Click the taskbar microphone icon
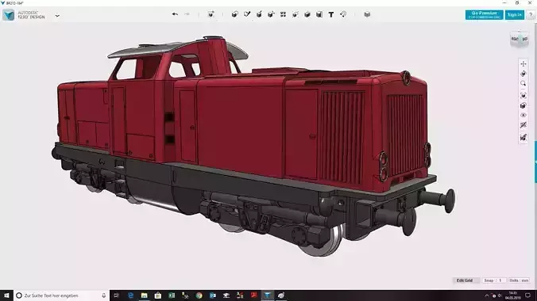537x301 pixels. [104, 295]
